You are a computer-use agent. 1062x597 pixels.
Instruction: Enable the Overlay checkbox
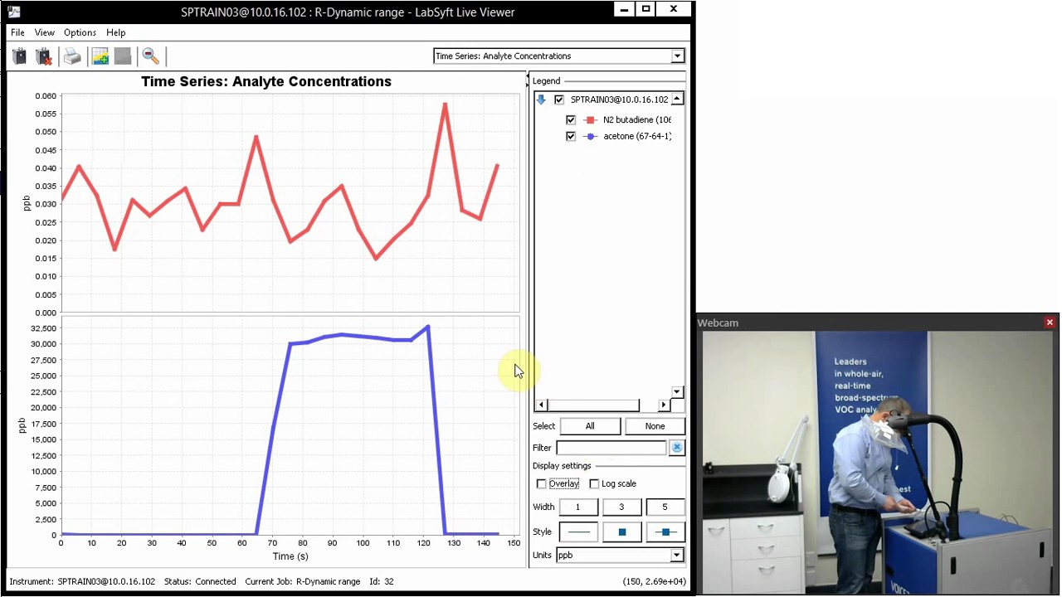point(542,484)
